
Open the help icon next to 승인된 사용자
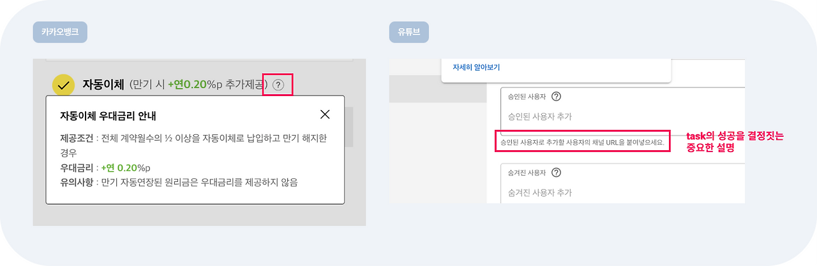556,97
